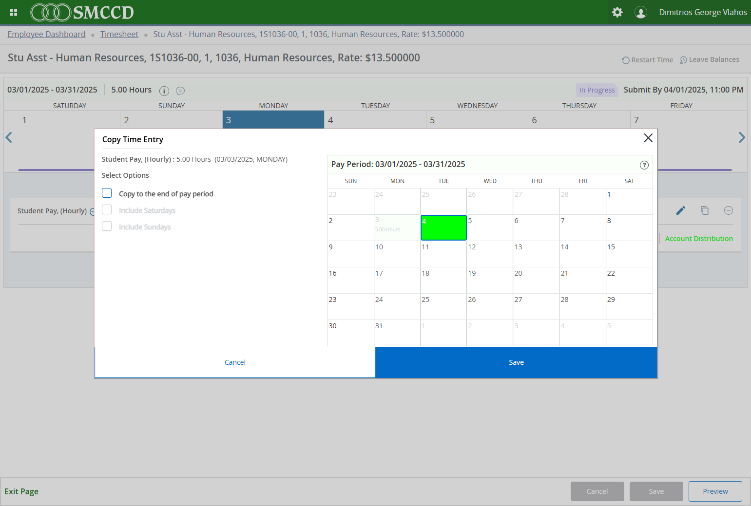Select March 18 in the calendar
This screenshot has height=506, width=751.
443,280
